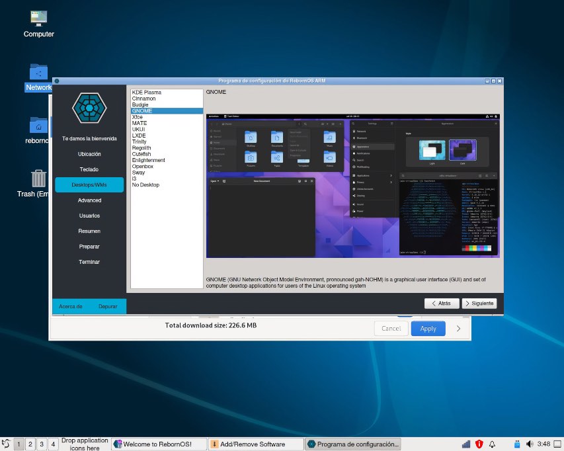564x451 pixels.
Task: Go to Te damos la bienvenida step
Action: [89, 138]
